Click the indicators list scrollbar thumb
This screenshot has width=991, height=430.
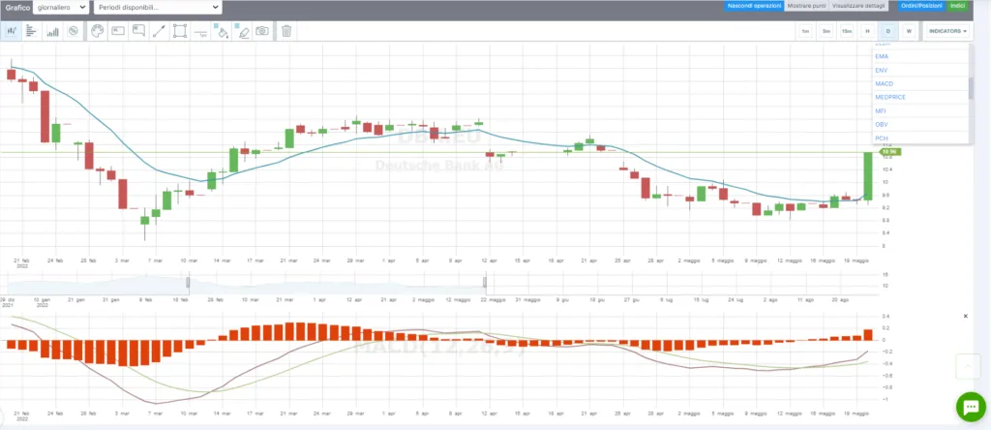click(971, 89)
